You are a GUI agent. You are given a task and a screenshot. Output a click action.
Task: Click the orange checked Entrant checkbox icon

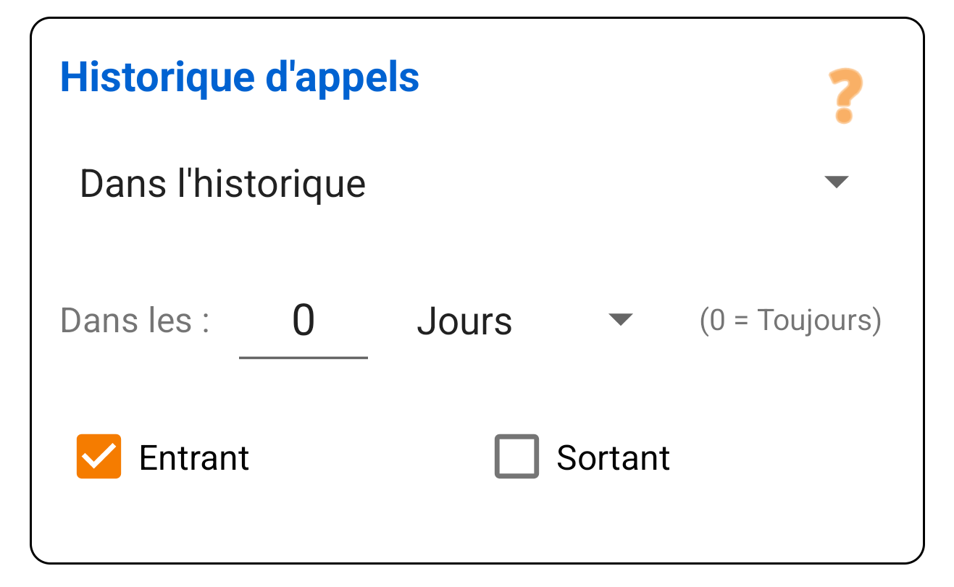coord(99,457)
